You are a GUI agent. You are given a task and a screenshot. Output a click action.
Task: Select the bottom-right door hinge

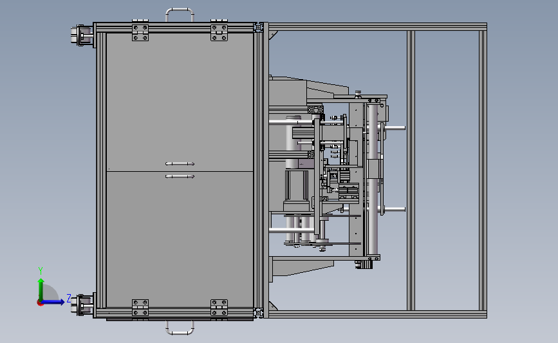[219, 308]
